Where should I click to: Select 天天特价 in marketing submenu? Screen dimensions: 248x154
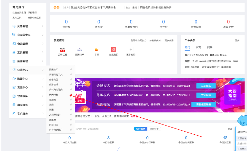click(x=54, y=95)
